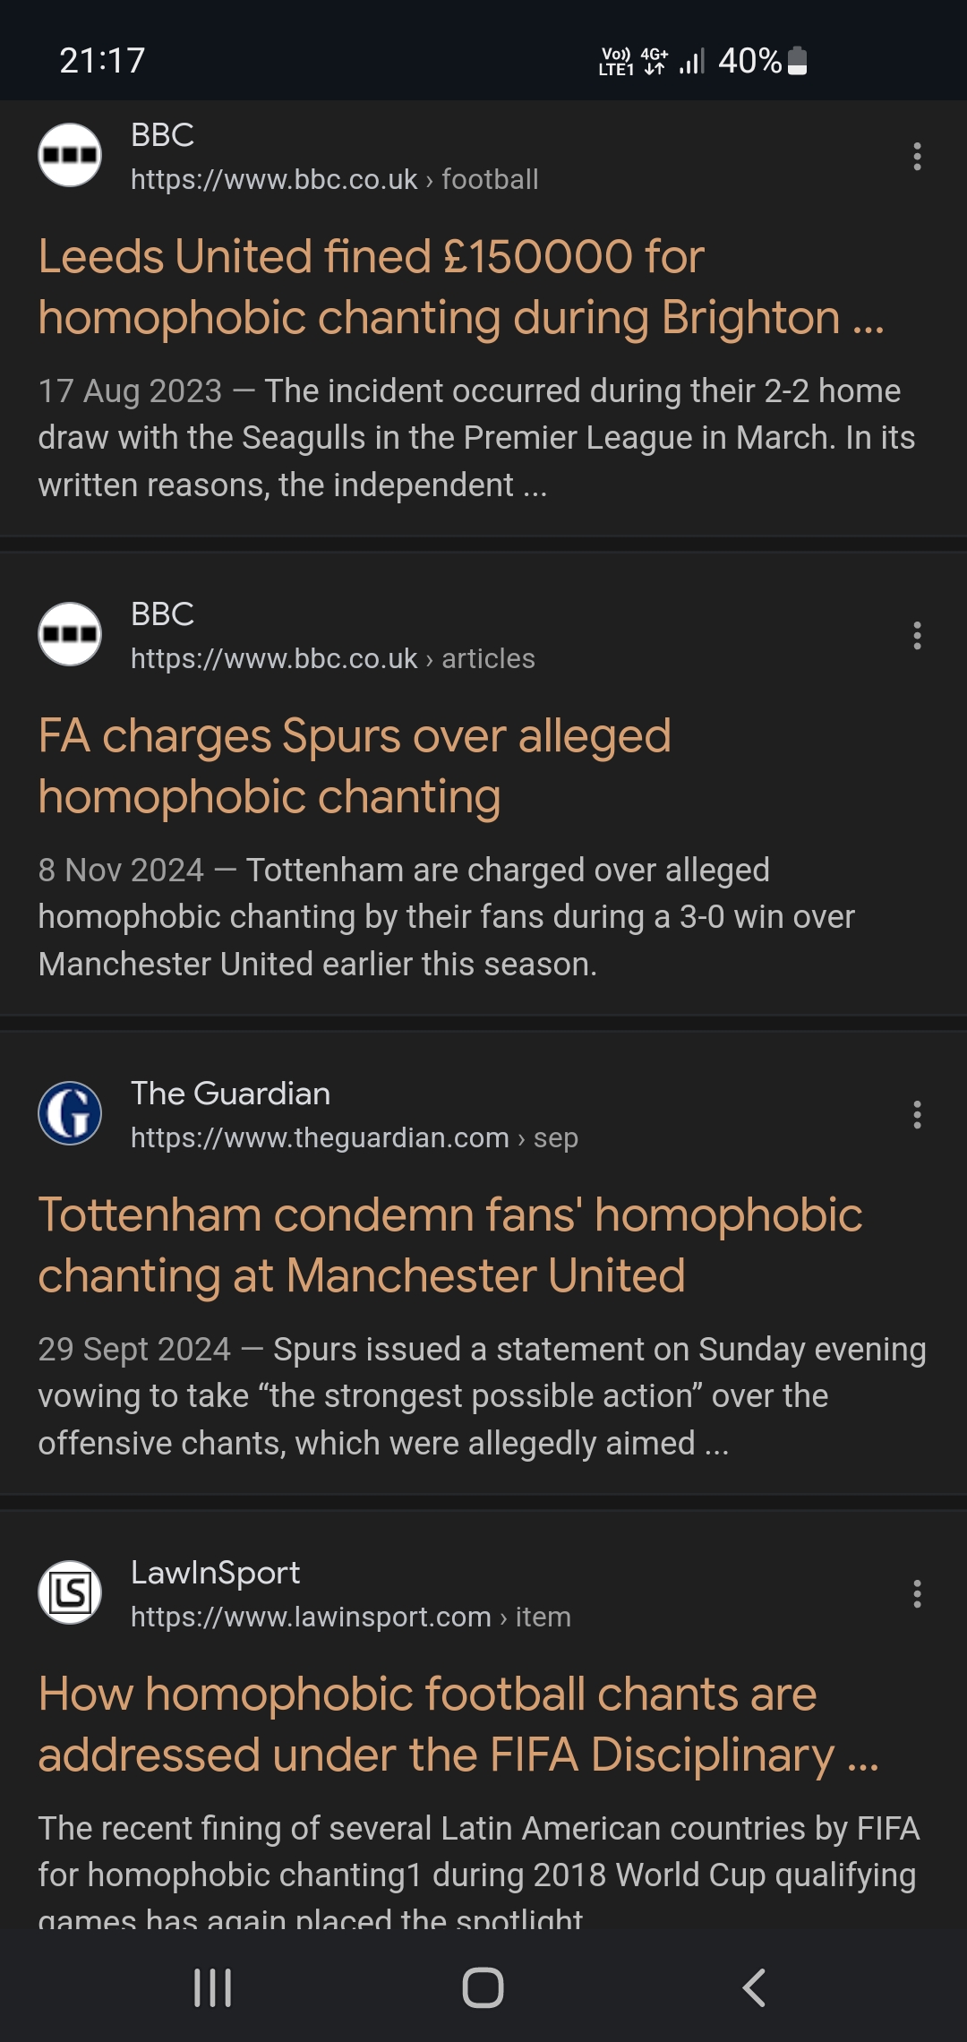Viewport: 967px width, 2042px height.
Task: Tap the first BBC favicon icon
Action: [70, 155]
